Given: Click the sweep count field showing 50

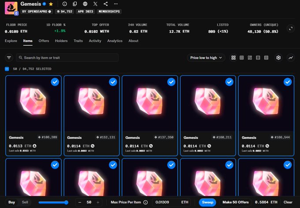Looking at the screenshot, I should (x=89, y=202).
